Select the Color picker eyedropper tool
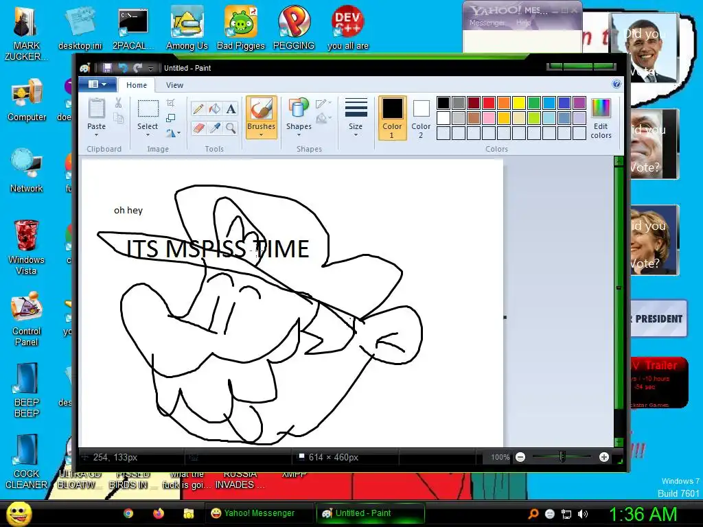This screenshot has width=703, height=527. pos(214,128)
